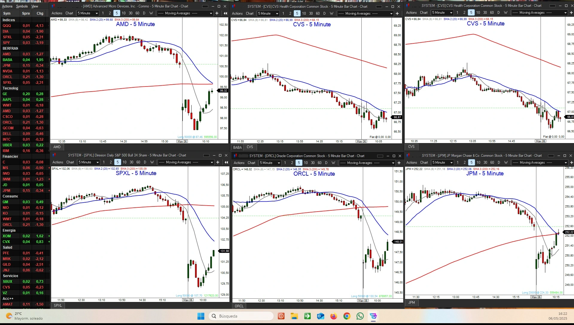The width and height of the screenshot is (574, 325).
Task: Click plus icon in ORCL chart toolbar
Action: coord(399,163)
